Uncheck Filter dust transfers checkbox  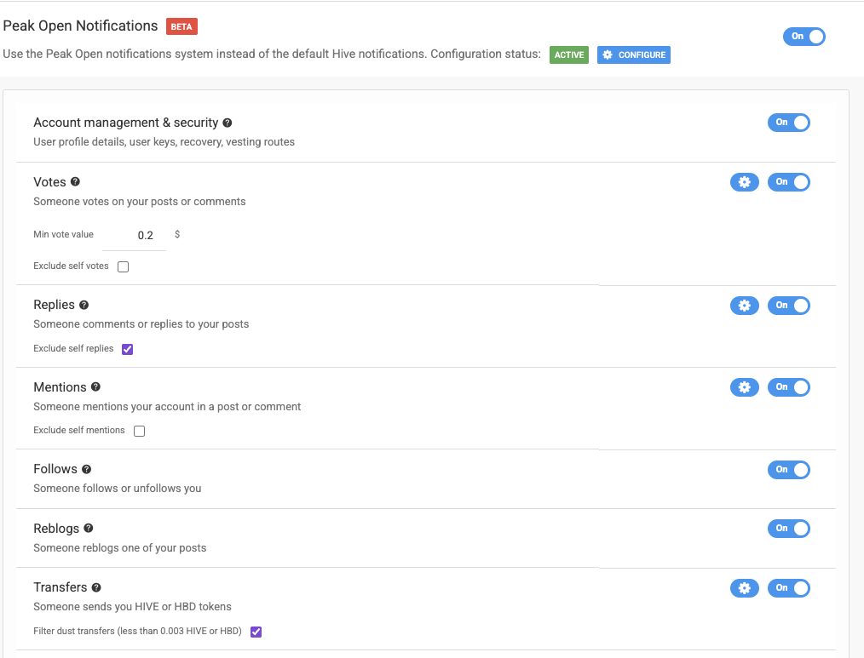pyautogui.click(x=256, y=632)
